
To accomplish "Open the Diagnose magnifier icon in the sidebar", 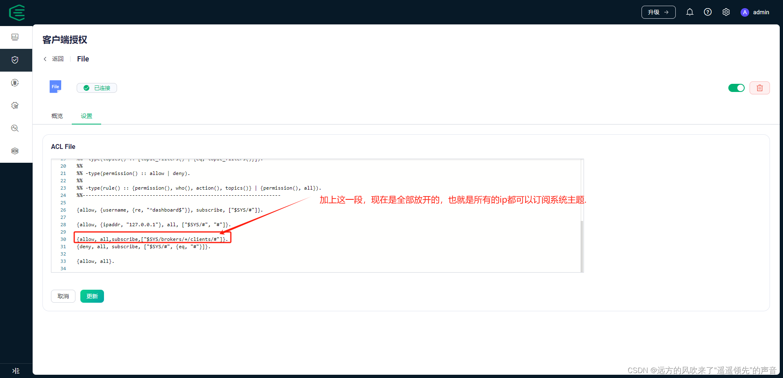I will pos(15,128).
